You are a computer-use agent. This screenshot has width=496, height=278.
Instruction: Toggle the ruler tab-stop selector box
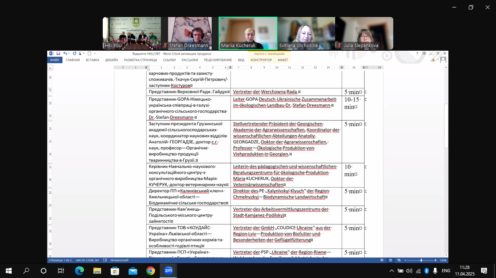point(50,68)
